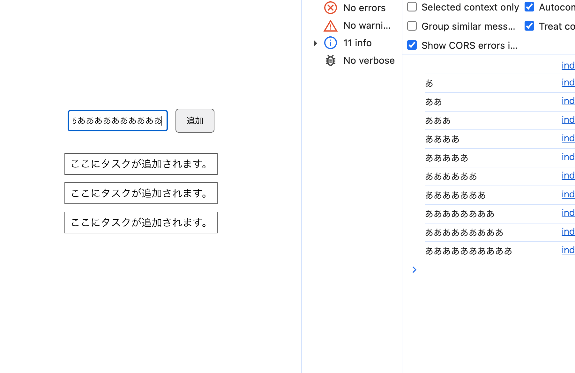Image resolution: width=575 pixels, height=373 pixels.
Task: Click the blue info circle icon
Action: [330, 43]
